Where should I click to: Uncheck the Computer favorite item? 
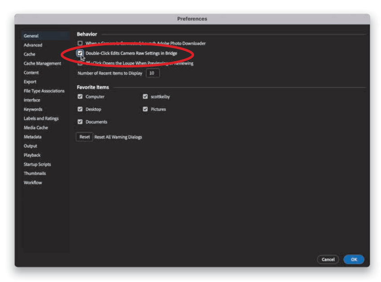80,97
